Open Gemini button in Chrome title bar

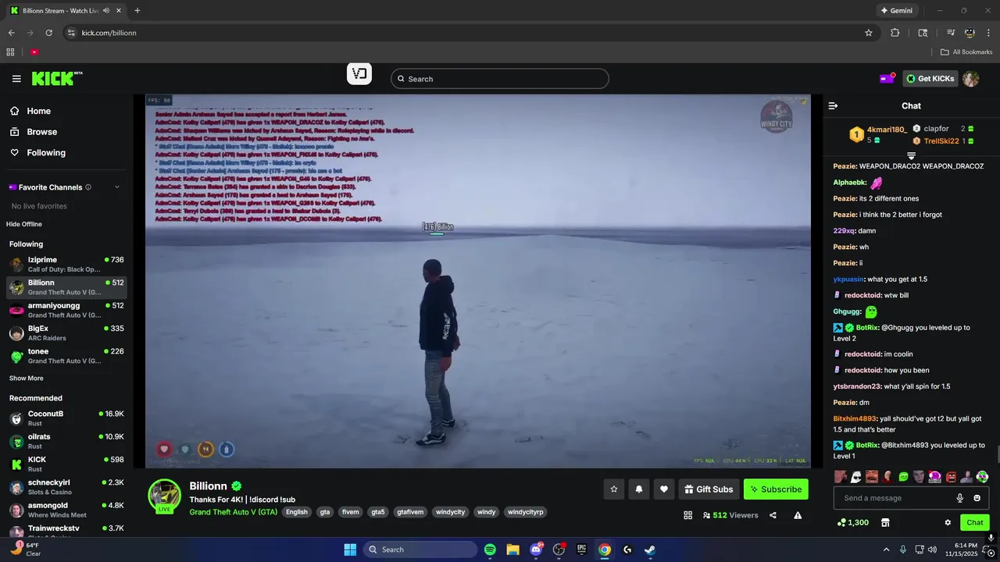coord(896,11)
